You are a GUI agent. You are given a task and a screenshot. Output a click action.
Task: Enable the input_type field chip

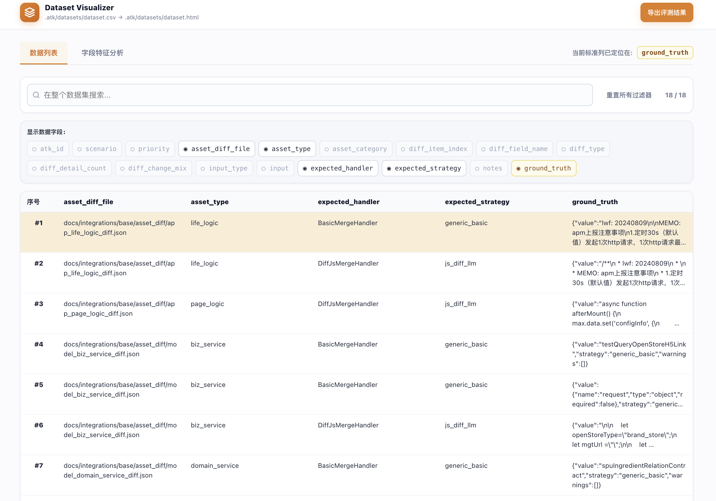click(x=224, y=168)
